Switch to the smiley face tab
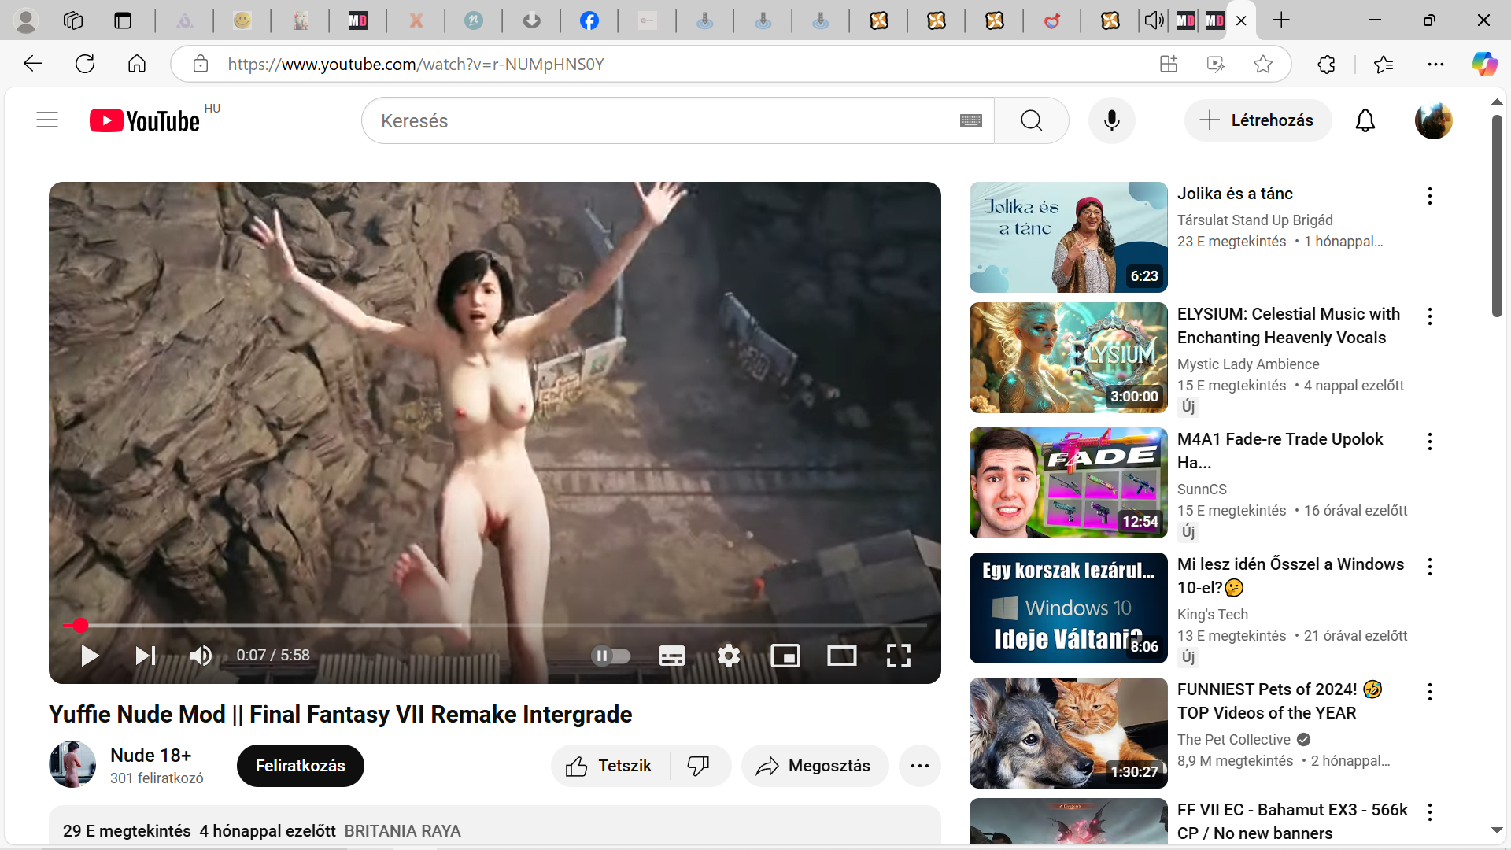The image size is (1511, 850). pos(242,20)
